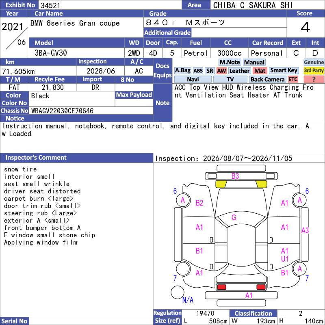Click the FAT transmission value
This screenshot has width=325, height=325.
coord(14,87)
